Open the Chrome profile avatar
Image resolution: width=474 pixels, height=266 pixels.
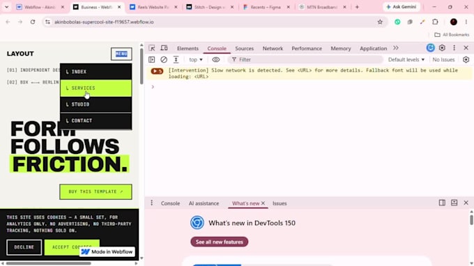[x=454, y=22]
